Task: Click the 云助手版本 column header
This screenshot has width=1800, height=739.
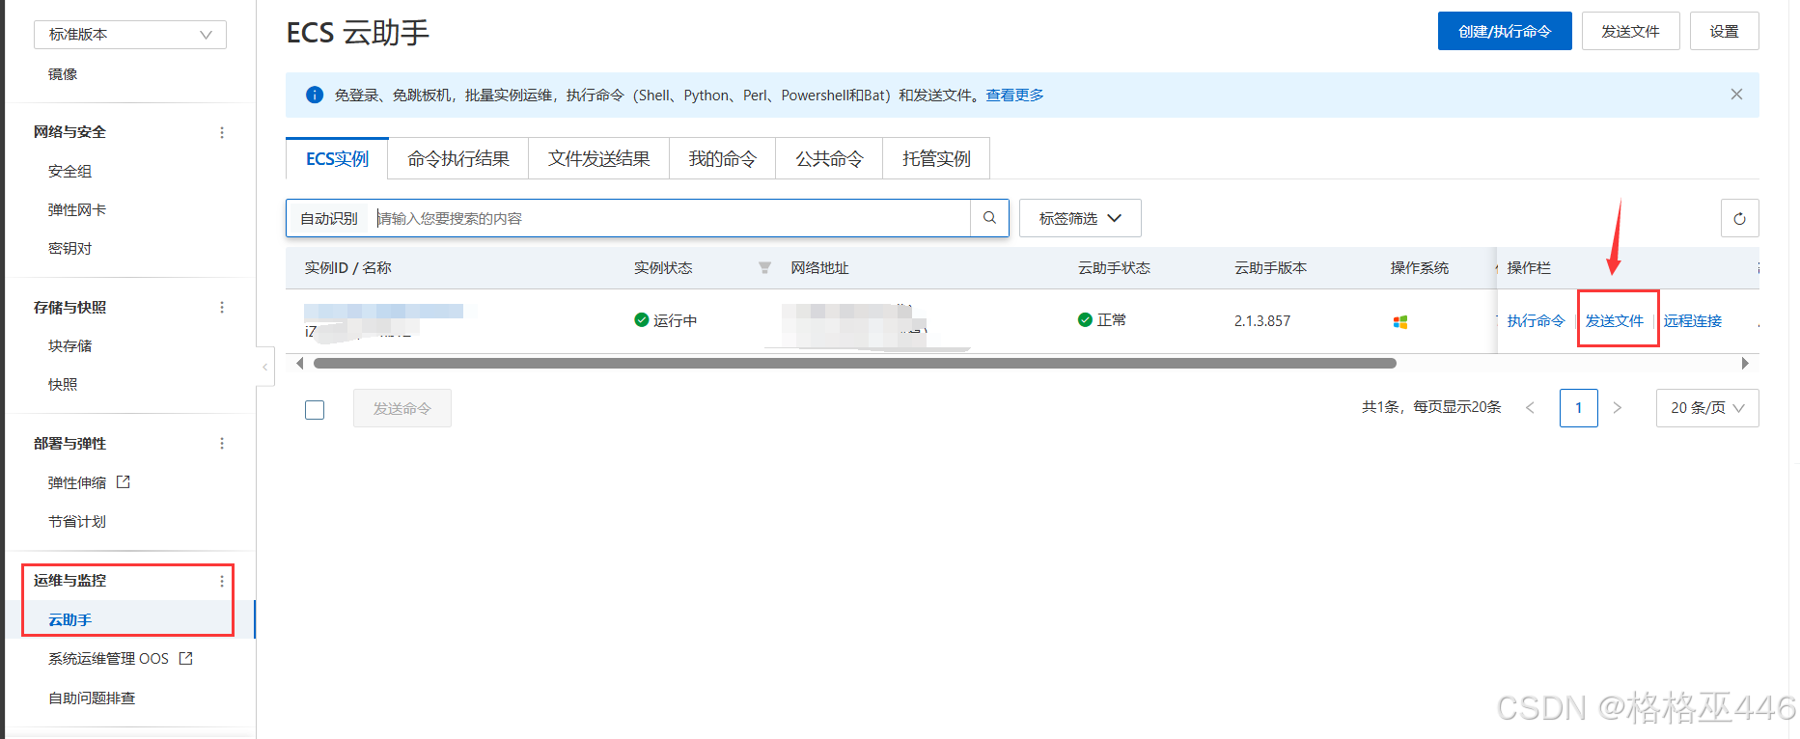Action: 1270,267
